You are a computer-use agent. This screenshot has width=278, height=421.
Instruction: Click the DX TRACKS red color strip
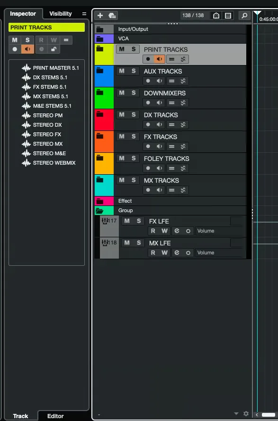coord(104,120)
